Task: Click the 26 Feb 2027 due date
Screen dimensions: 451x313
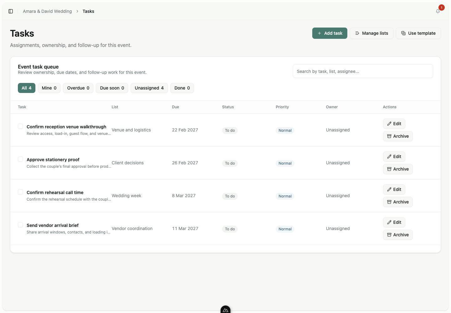Action: click(x=185, y=163)
